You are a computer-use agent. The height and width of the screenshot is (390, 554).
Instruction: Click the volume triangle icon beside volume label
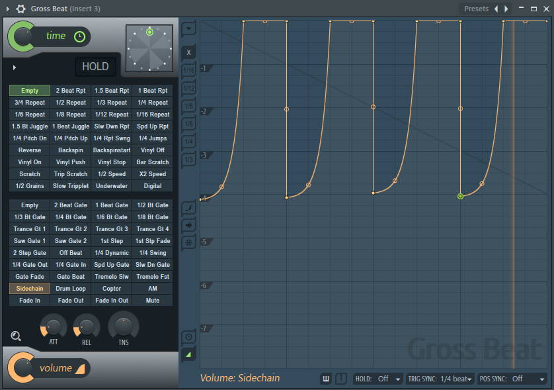point(80,369)
